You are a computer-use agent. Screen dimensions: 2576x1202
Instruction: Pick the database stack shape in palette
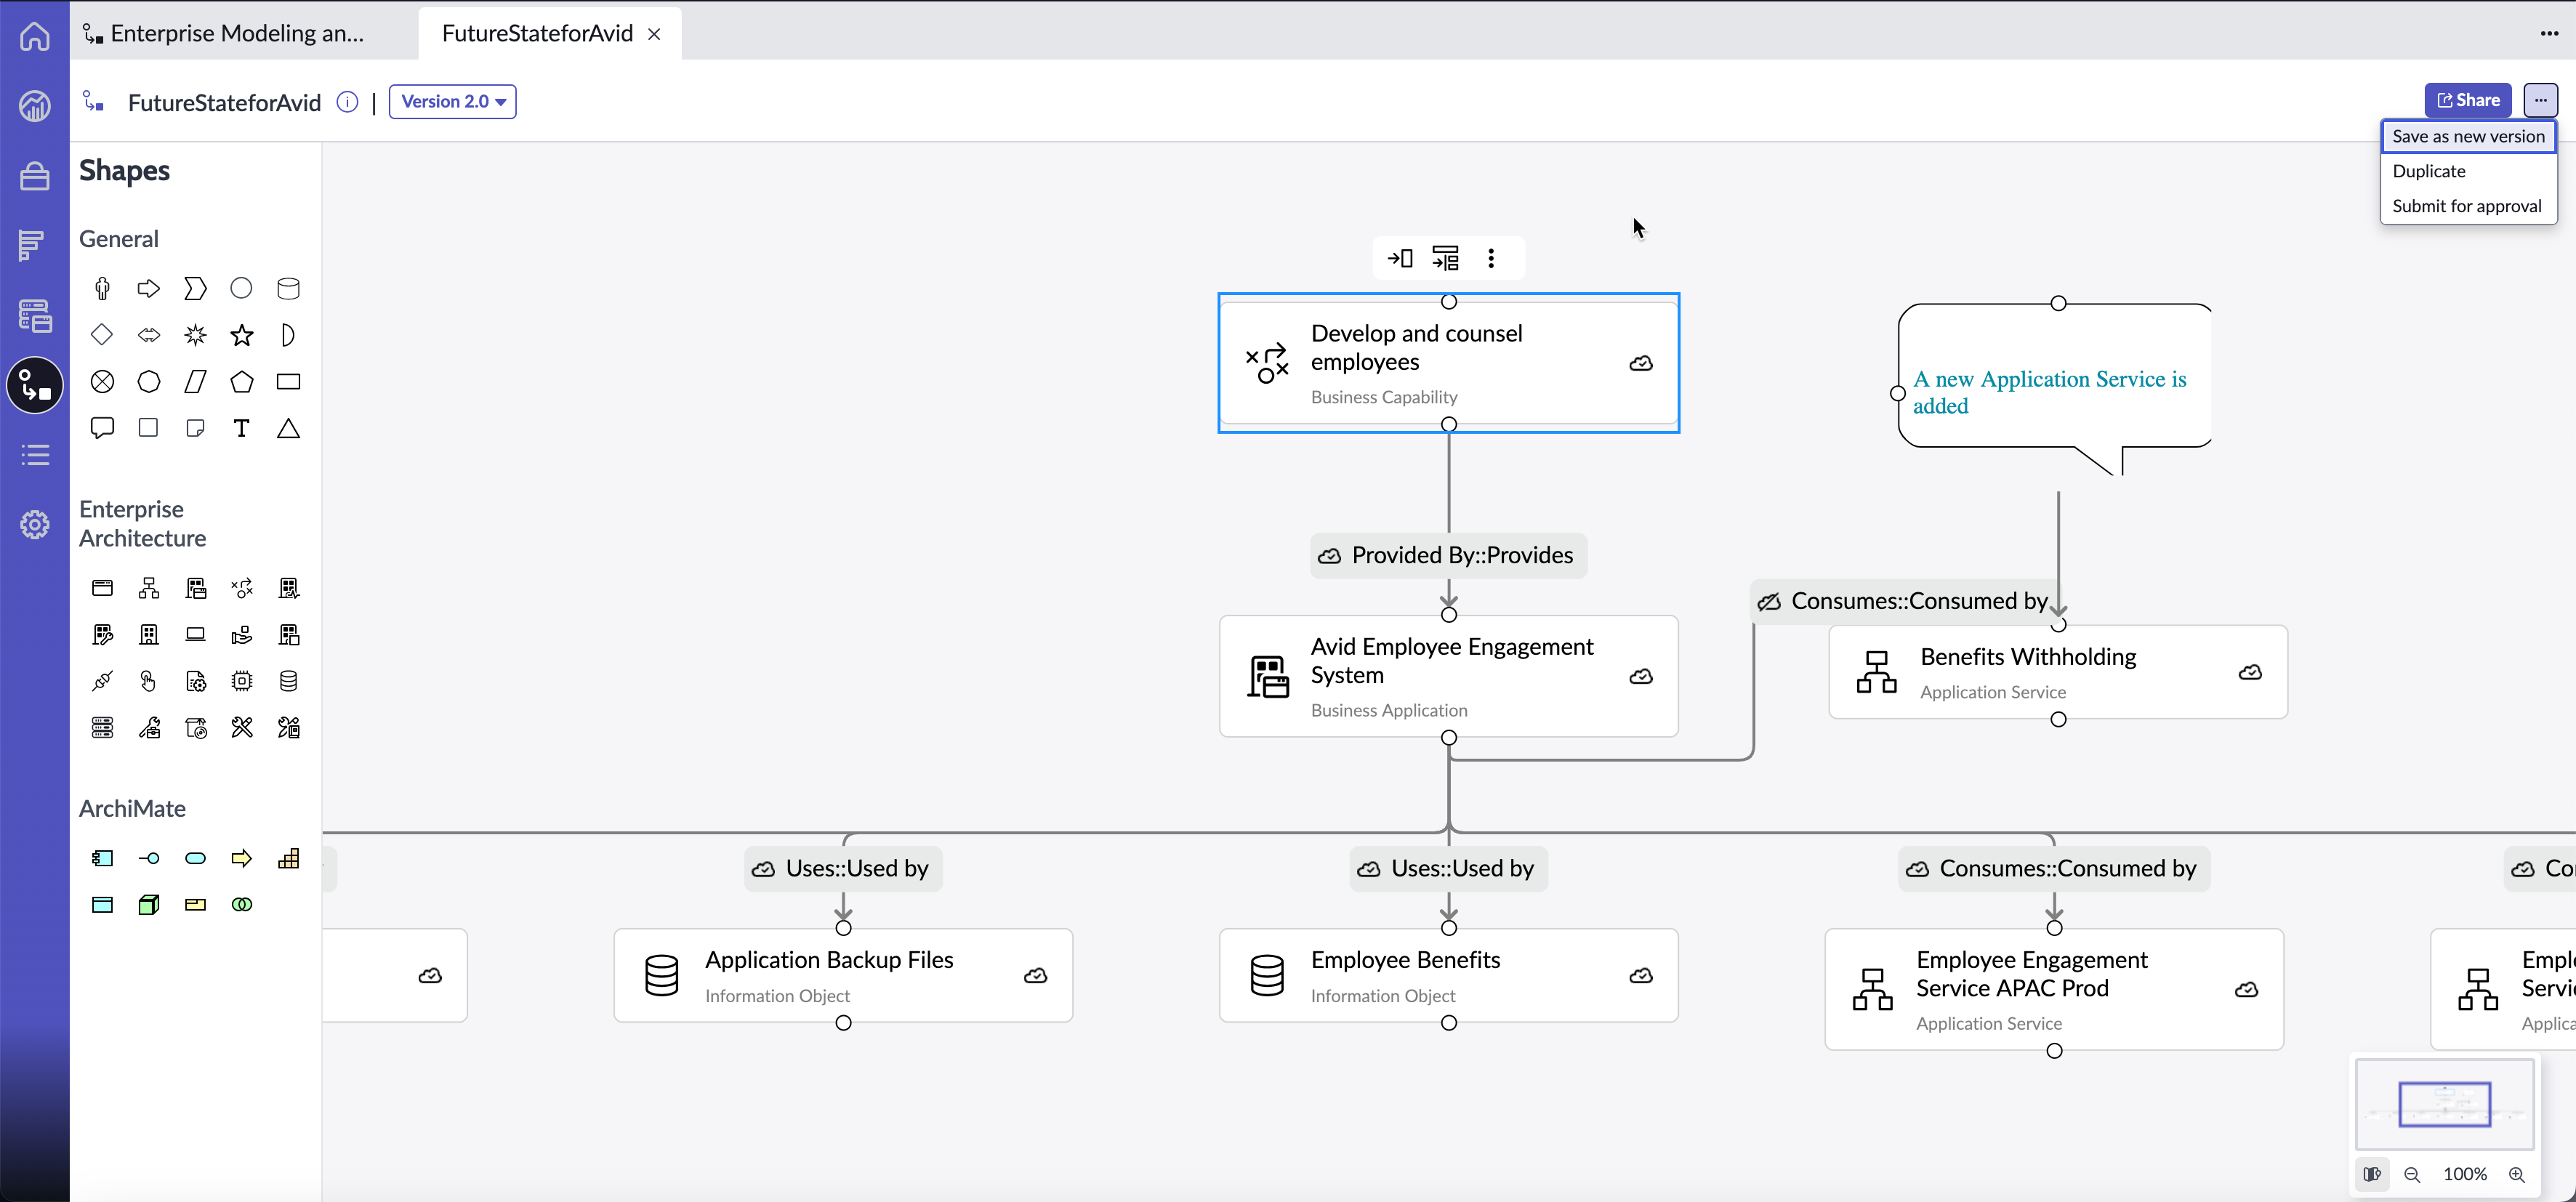pos(288,681)
